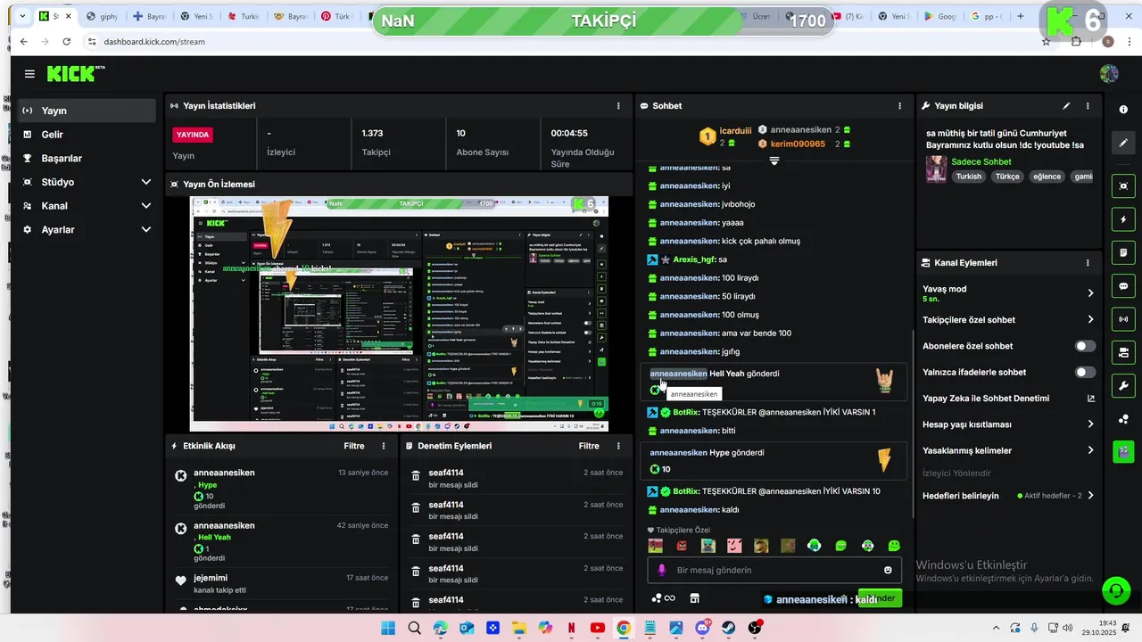This screenshot has width=1142, height=642.
Task: Collapse the chat leaderboard with down arrow
Action: [774, 161]
